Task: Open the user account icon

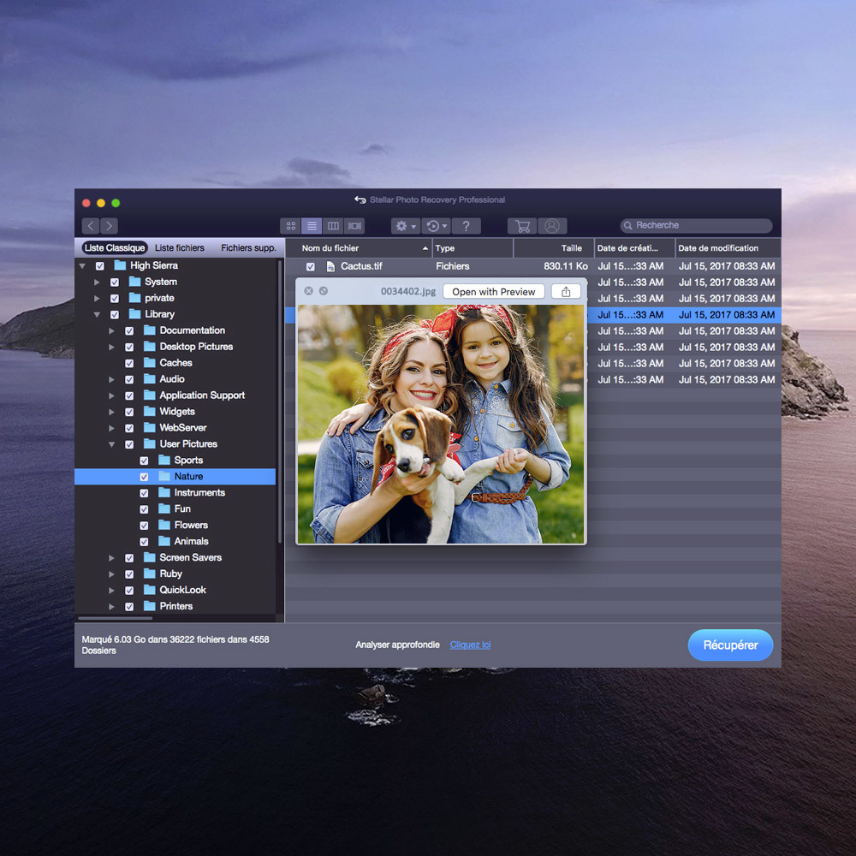Action: [551, 226]
